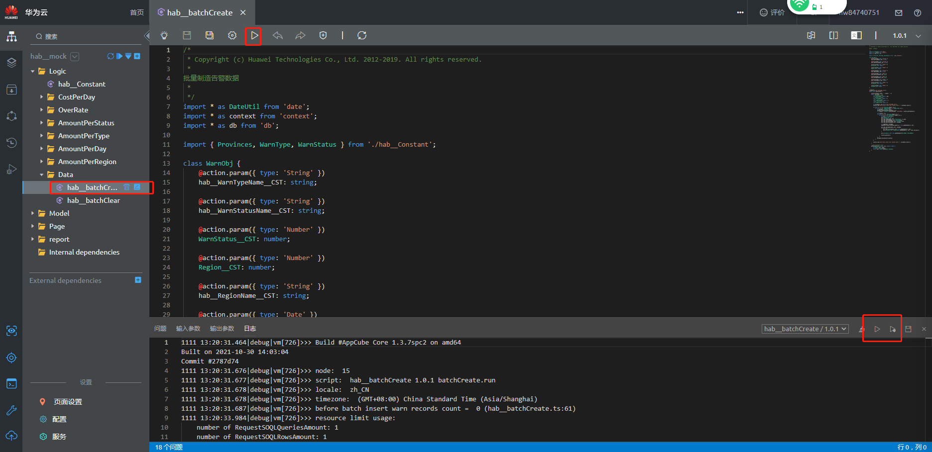932x452 pixels.
Task: Expand the Page folder
Action: tap(33, 226)
